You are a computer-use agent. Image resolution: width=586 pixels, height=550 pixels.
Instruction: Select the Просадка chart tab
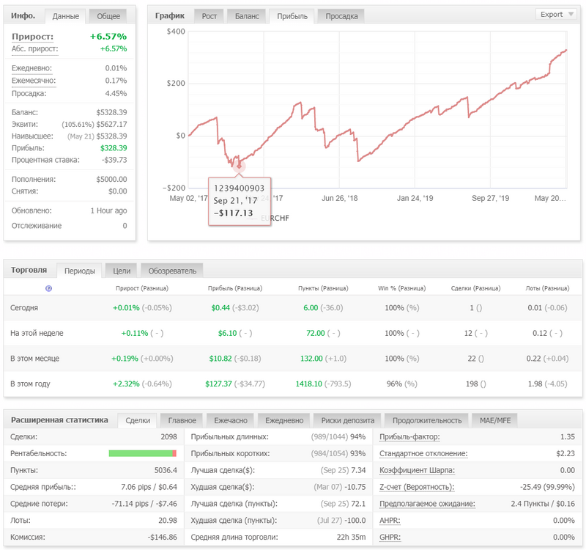point(341,16)
